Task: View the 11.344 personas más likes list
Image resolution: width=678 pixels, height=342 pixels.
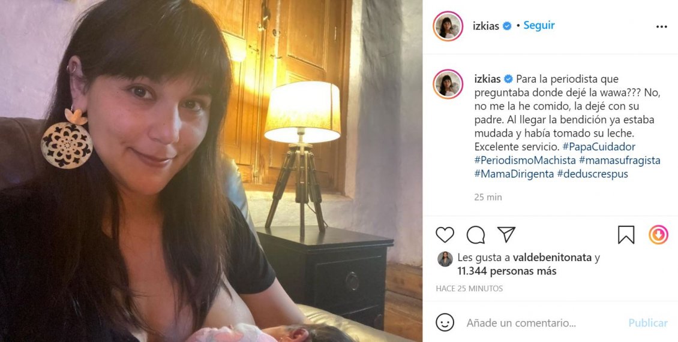Action: [x=507, y=271]
